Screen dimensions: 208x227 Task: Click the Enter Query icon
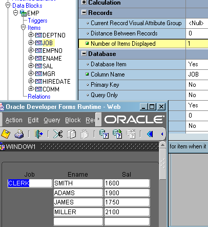[x=104, y=134]
